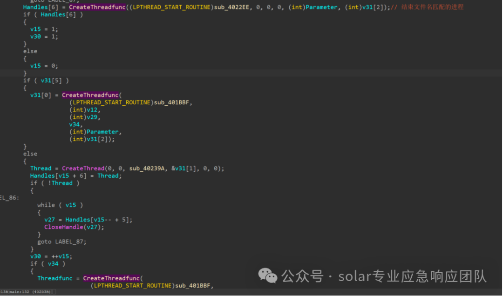The height and width of the screenshot is (296, 503).
Task: Click the goto LABEL_87 statement after CloseHandle
Action: pos(62,242)
